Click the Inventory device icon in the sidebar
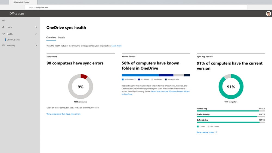 pos(3,45)
